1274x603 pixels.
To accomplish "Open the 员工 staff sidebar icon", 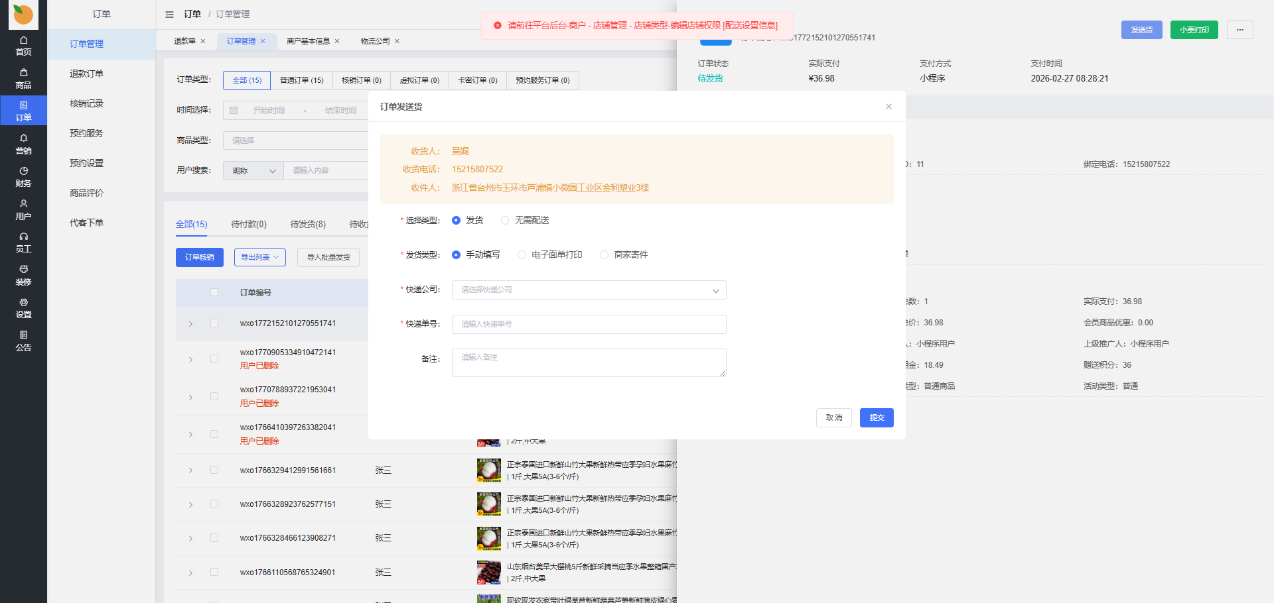I will pyautogui.click(x=23, y=243).
